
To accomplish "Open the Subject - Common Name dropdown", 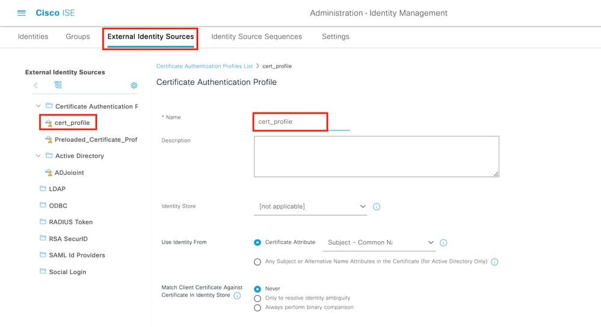I will 380,243.
